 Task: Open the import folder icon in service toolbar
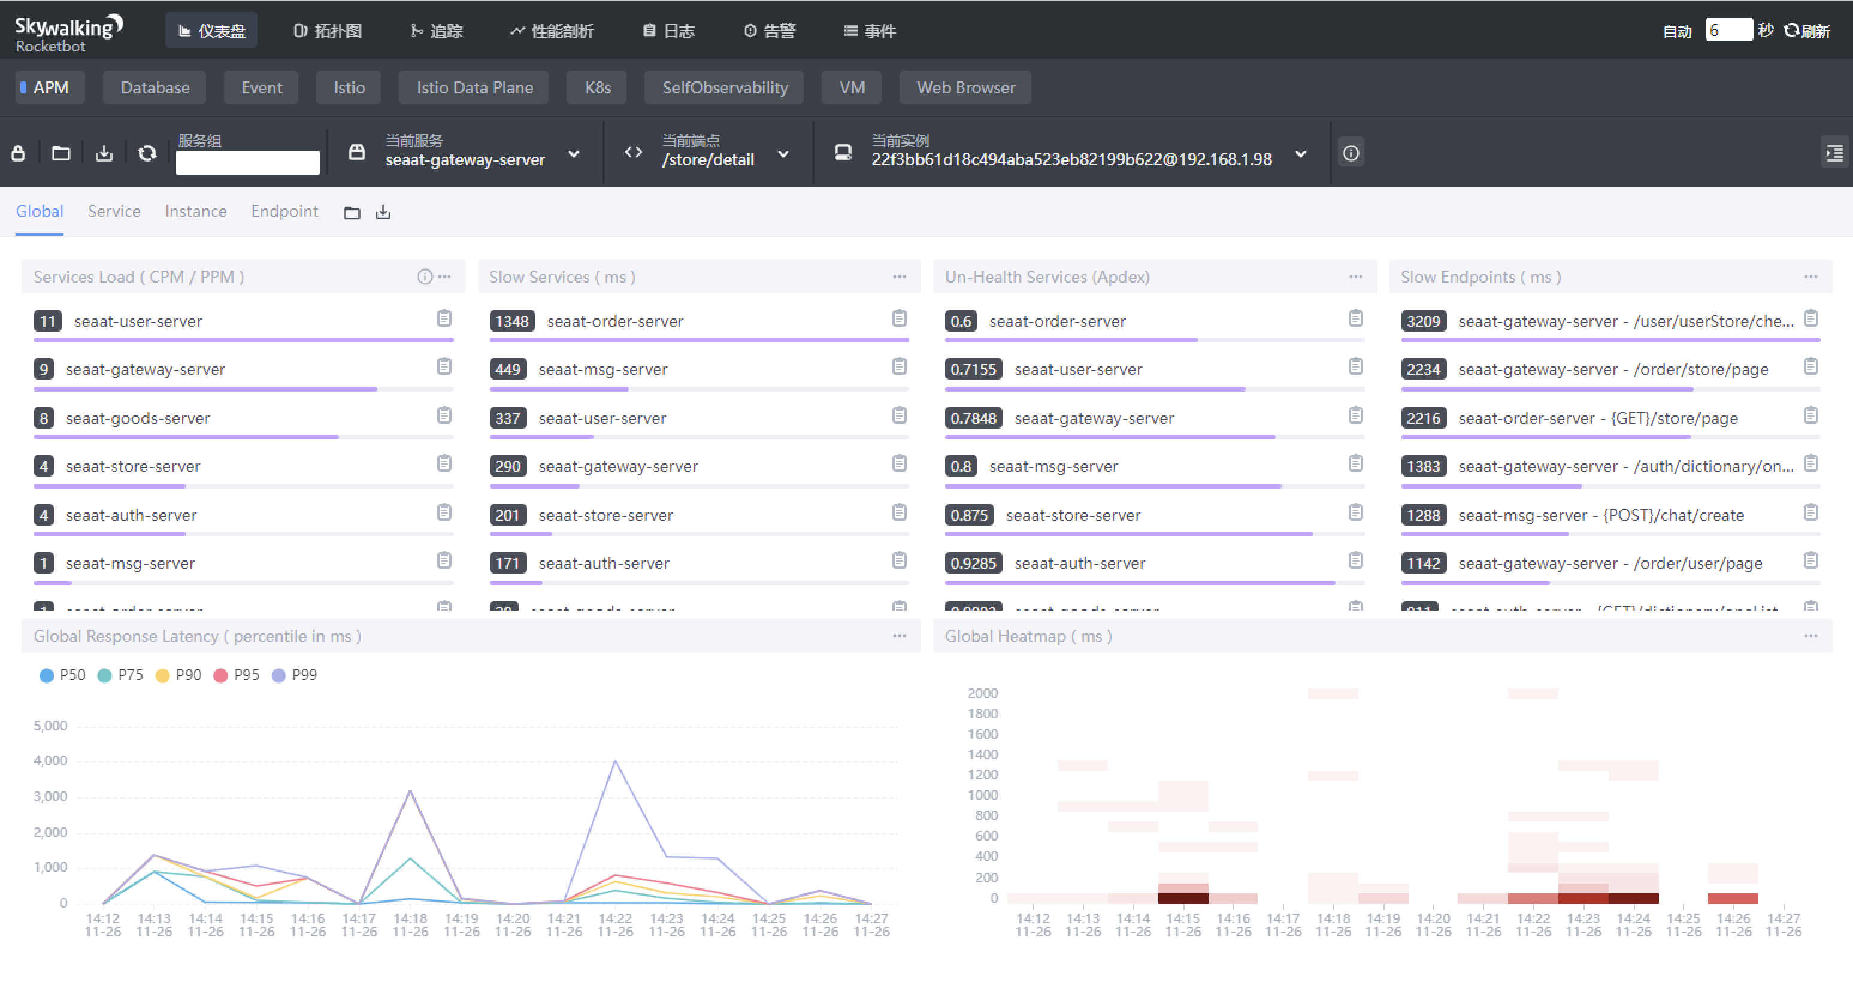point(61,153)
